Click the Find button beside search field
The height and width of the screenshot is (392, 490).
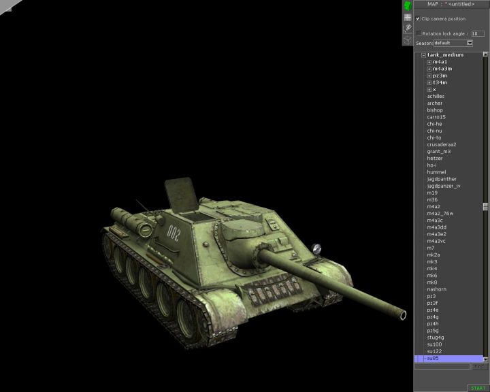click(478, 366)
